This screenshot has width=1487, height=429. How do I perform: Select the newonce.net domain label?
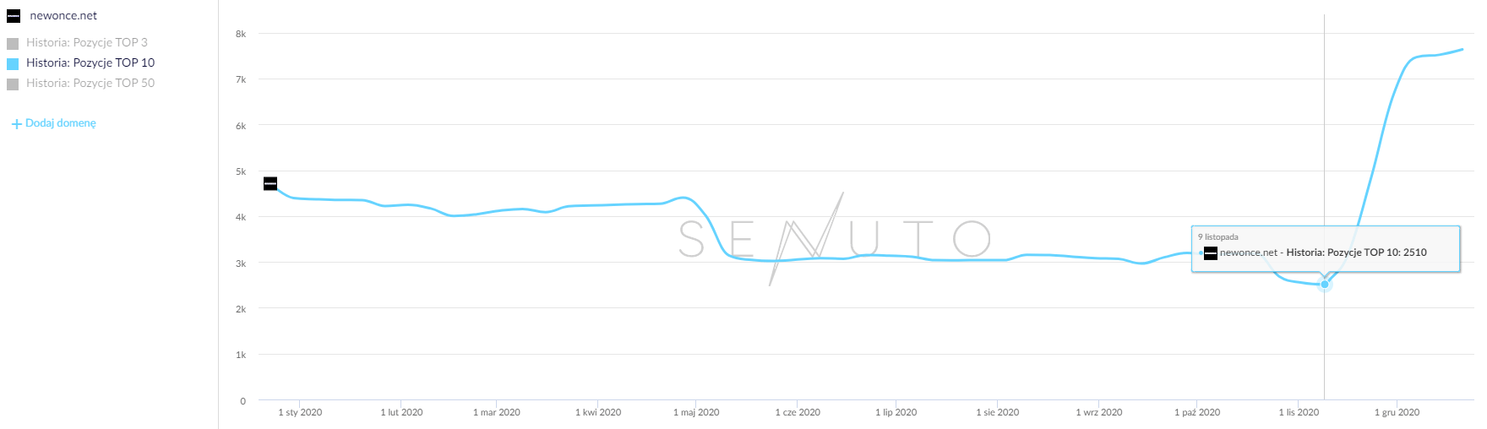pos(63,15)
